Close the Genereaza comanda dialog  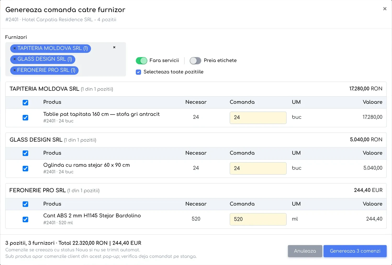pyautogui.click(x=385, y=9)
